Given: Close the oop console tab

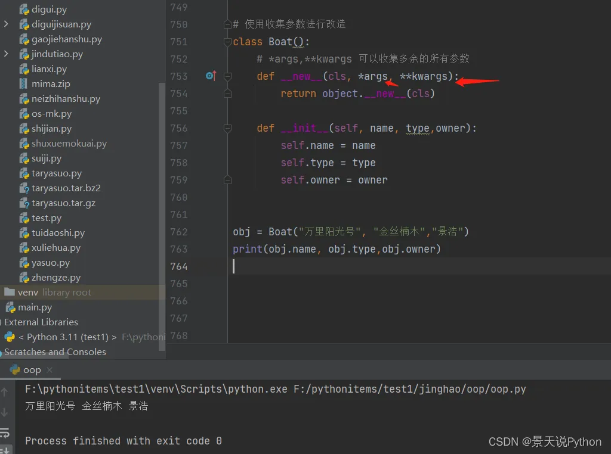Looking at the screenshot, I should tap(50, 369).
